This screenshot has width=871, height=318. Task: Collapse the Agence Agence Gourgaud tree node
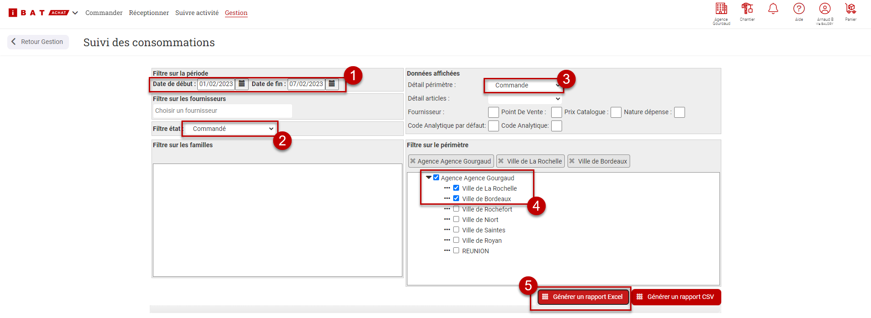pyautogui.click(x=429, y=178)
